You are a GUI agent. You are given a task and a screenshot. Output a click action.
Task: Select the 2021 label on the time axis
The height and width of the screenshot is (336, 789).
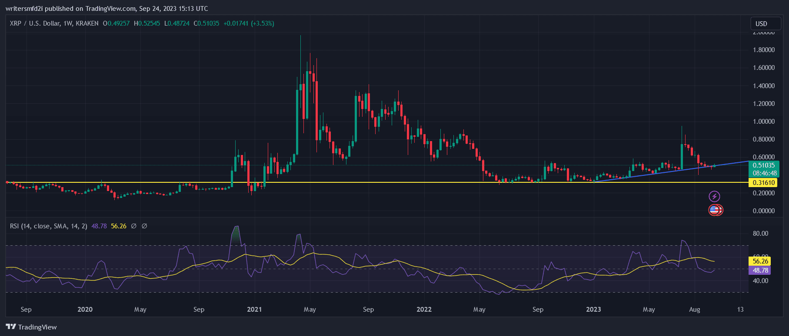tap(254, 310)
